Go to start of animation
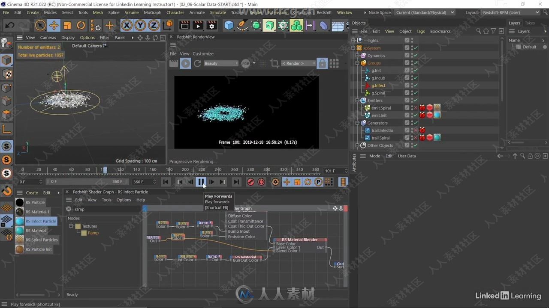The height and width of the screenshot is (308, 549). [166, 182]
